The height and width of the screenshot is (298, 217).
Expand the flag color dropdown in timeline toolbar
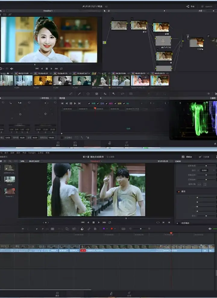coord(107,229)
